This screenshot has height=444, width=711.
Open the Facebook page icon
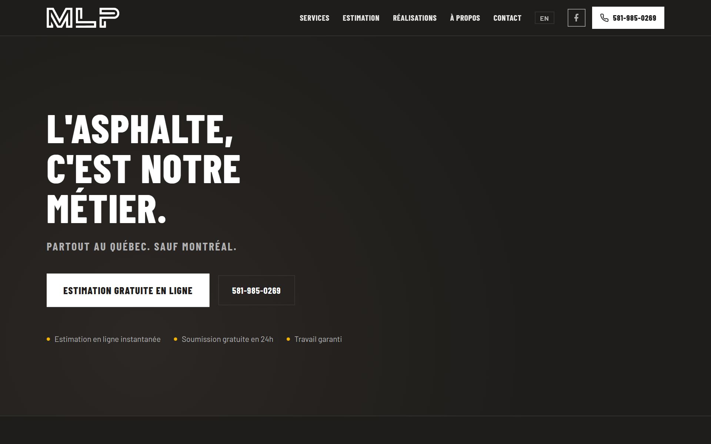pyautogui.click(x=576, y=18)
